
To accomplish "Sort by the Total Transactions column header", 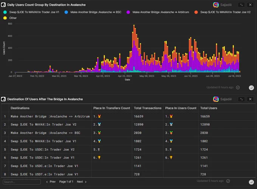I will point(148,108).
